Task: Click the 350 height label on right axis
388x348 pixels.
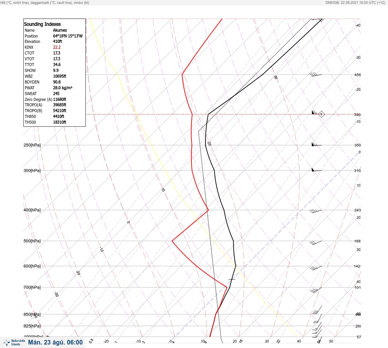Action: tap(357, 145)
